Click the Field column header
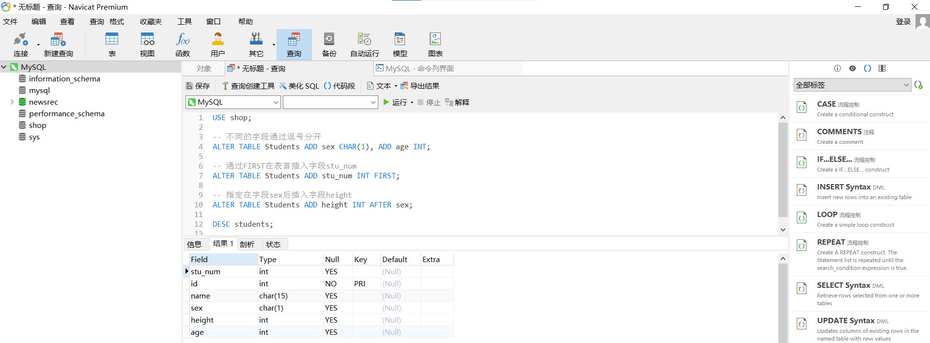The height and width of the screenshot is (343, 930). [223, 260]
